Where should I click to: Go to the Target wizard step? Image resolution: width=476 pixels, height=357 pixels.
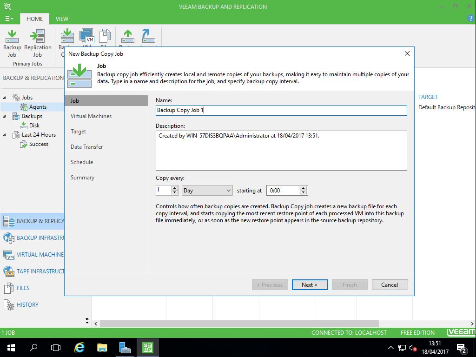(78, 132)
